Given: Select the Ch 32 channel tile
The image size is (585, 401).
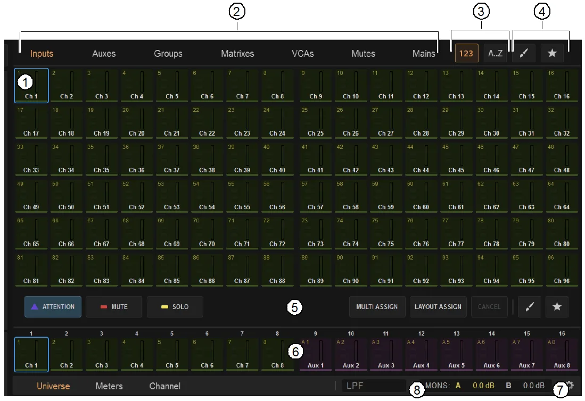Looking at the screenshot, I should click(x=562, y=122).
